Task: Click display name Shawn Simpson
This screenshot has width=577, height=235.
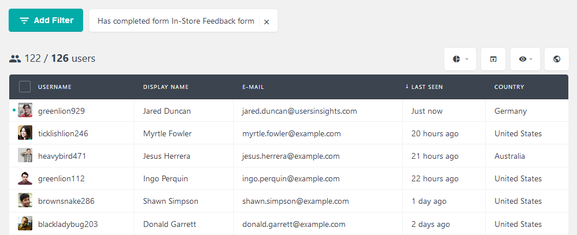Action: coord(171,201)
